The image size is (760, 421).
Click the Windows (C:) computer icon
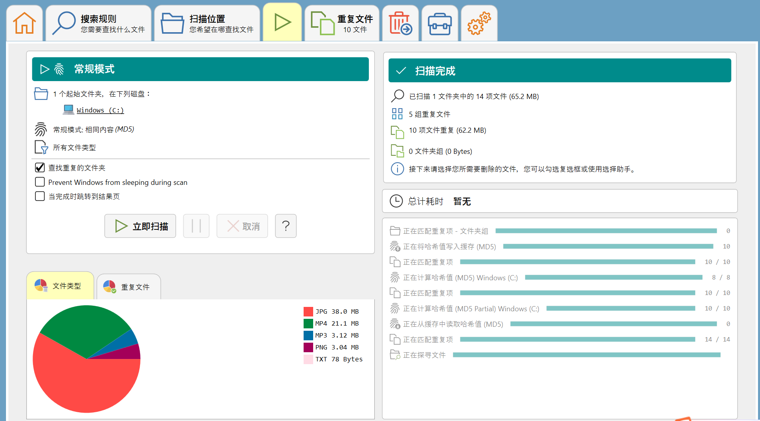click(x=68, y=109)
